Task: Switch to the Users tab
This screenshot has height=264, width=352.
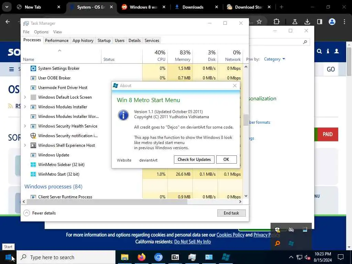Action: [119, 41]
